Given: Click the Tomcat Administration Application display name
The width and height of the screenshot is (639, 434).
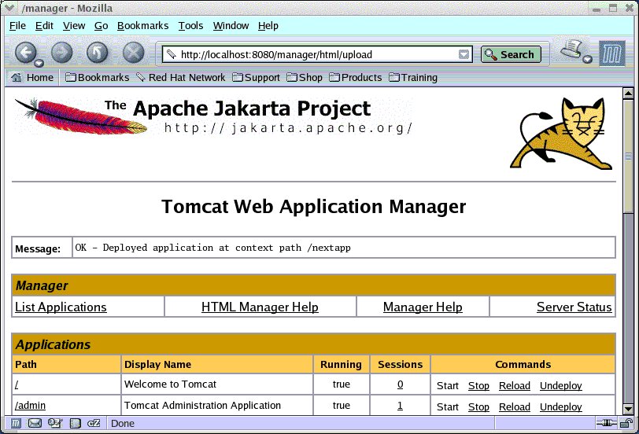Looking at the screenshot, I should [x=202, y=406].
